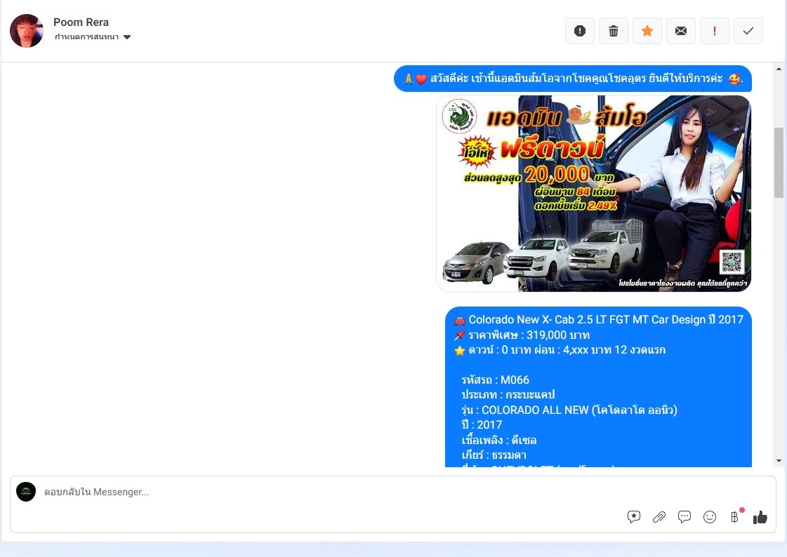This screenshot has height=557, width=787.
Task: Click the chat scrollbar thumb
Action: tap(779, 163)
